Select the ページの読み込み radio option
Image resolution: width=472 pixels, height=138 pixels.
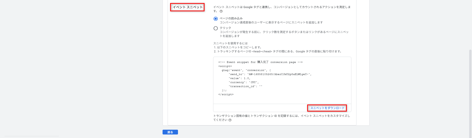216,19
